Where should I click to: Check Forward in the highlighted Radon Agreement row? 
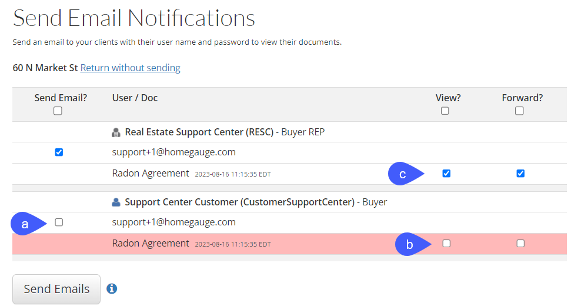click(520, 244)
